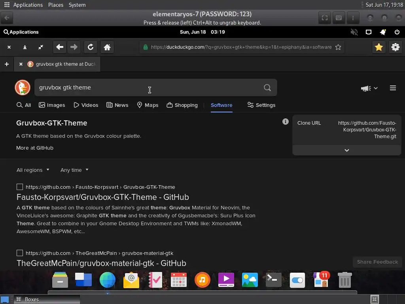Launch the Terminal from the dock

274,280
